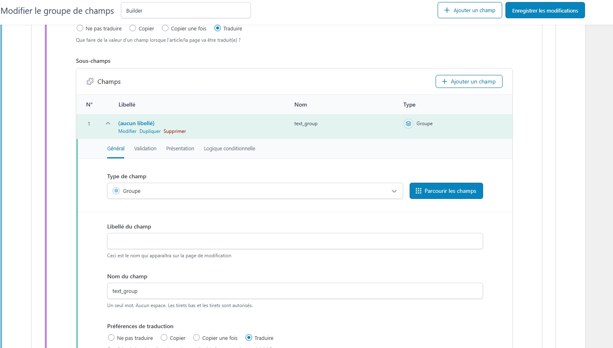Click the Dupliquer link under field label
Viewport: 613px width, 348px height.
click(150, 131)
